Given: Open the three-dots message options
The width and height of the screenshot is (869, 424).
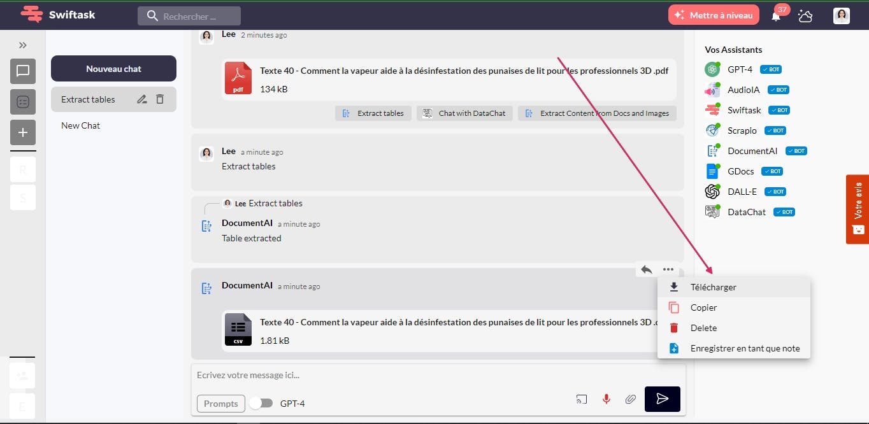Looking at the screenshot, I should point(668,269).
